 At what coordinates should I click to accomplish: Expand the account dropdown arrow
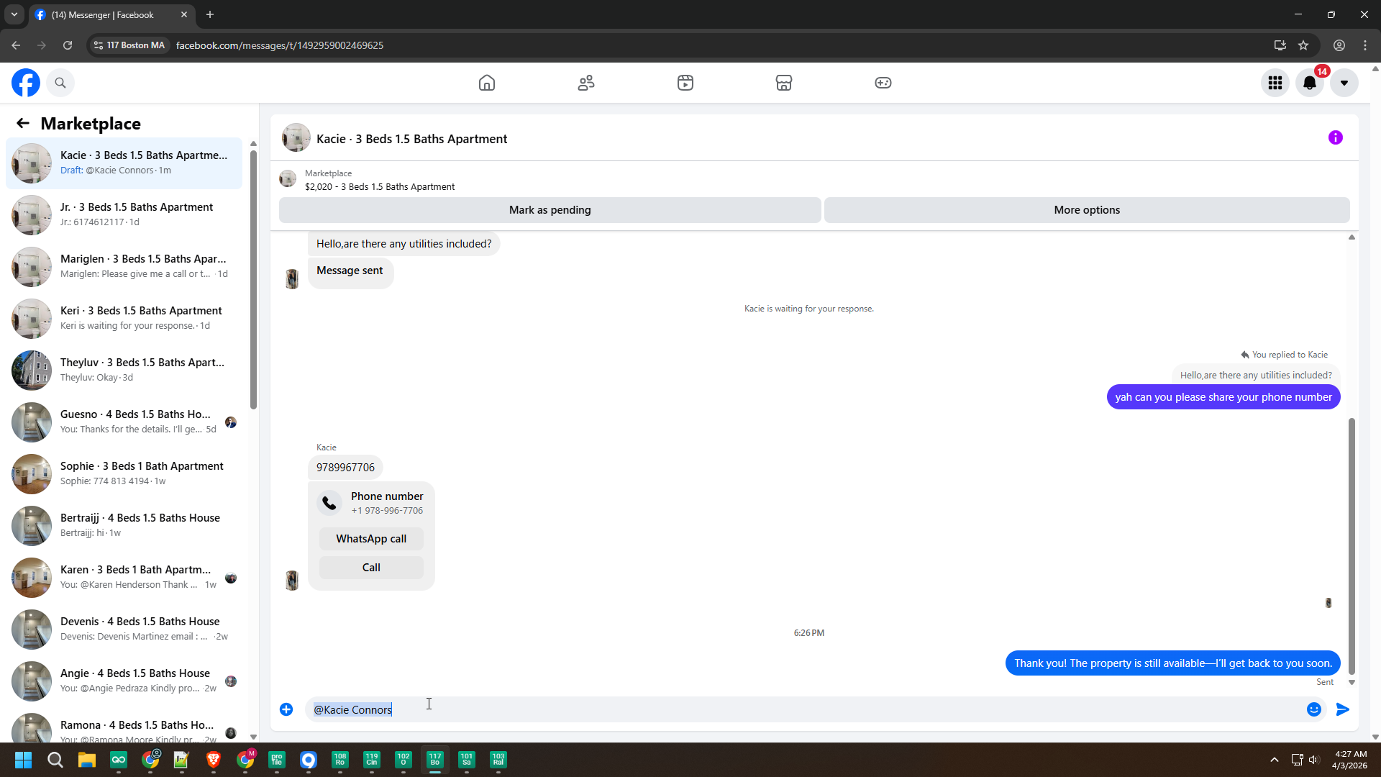pos(1344,83)
